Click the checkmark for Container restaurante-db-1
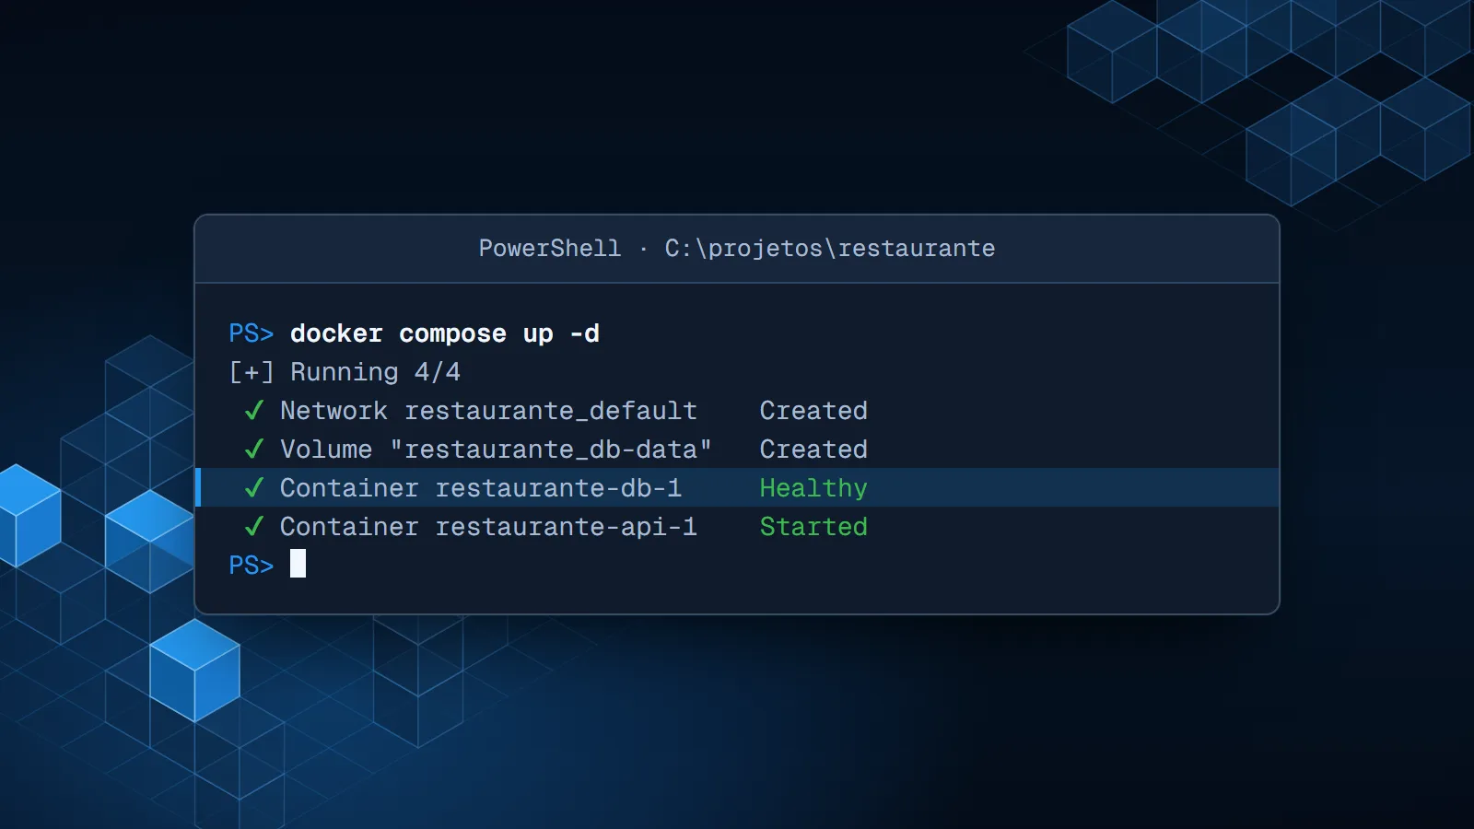The height and width of the screenshot is (829, 1474). (254, 488)
